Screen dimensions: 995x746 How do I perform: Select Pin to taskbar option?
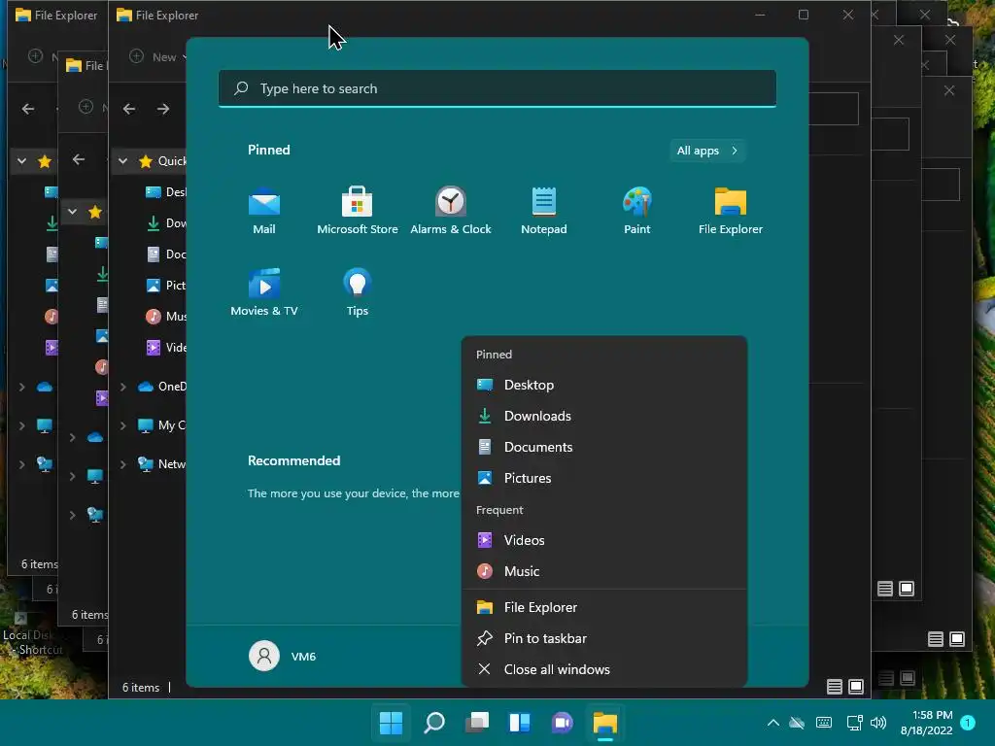coord(604,639)
